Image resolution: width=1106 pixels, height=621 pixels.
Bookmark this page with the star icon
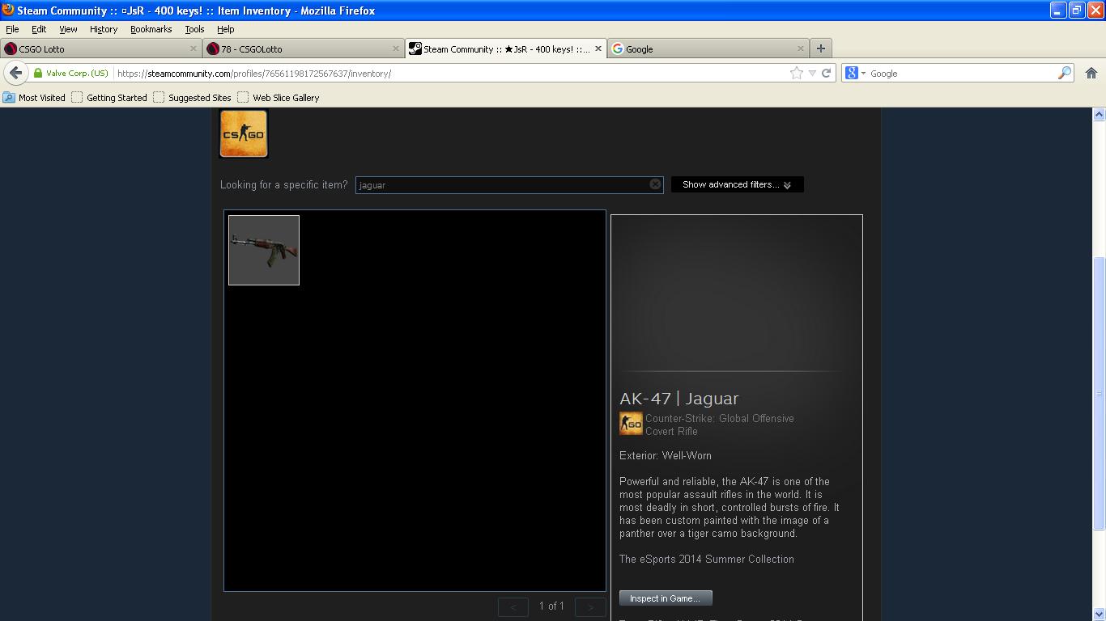[x=797, y=73]
